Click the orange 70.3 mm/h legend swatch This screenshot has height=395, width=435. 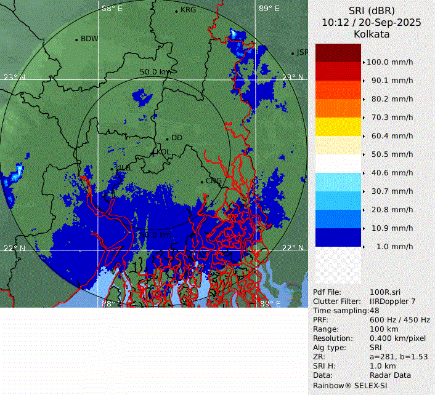pos(338,108)
